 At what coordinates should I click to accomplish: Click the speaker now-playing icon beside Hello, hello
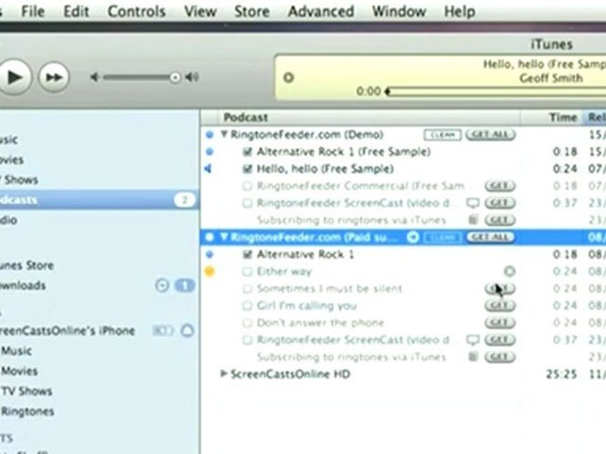point(208,169)
